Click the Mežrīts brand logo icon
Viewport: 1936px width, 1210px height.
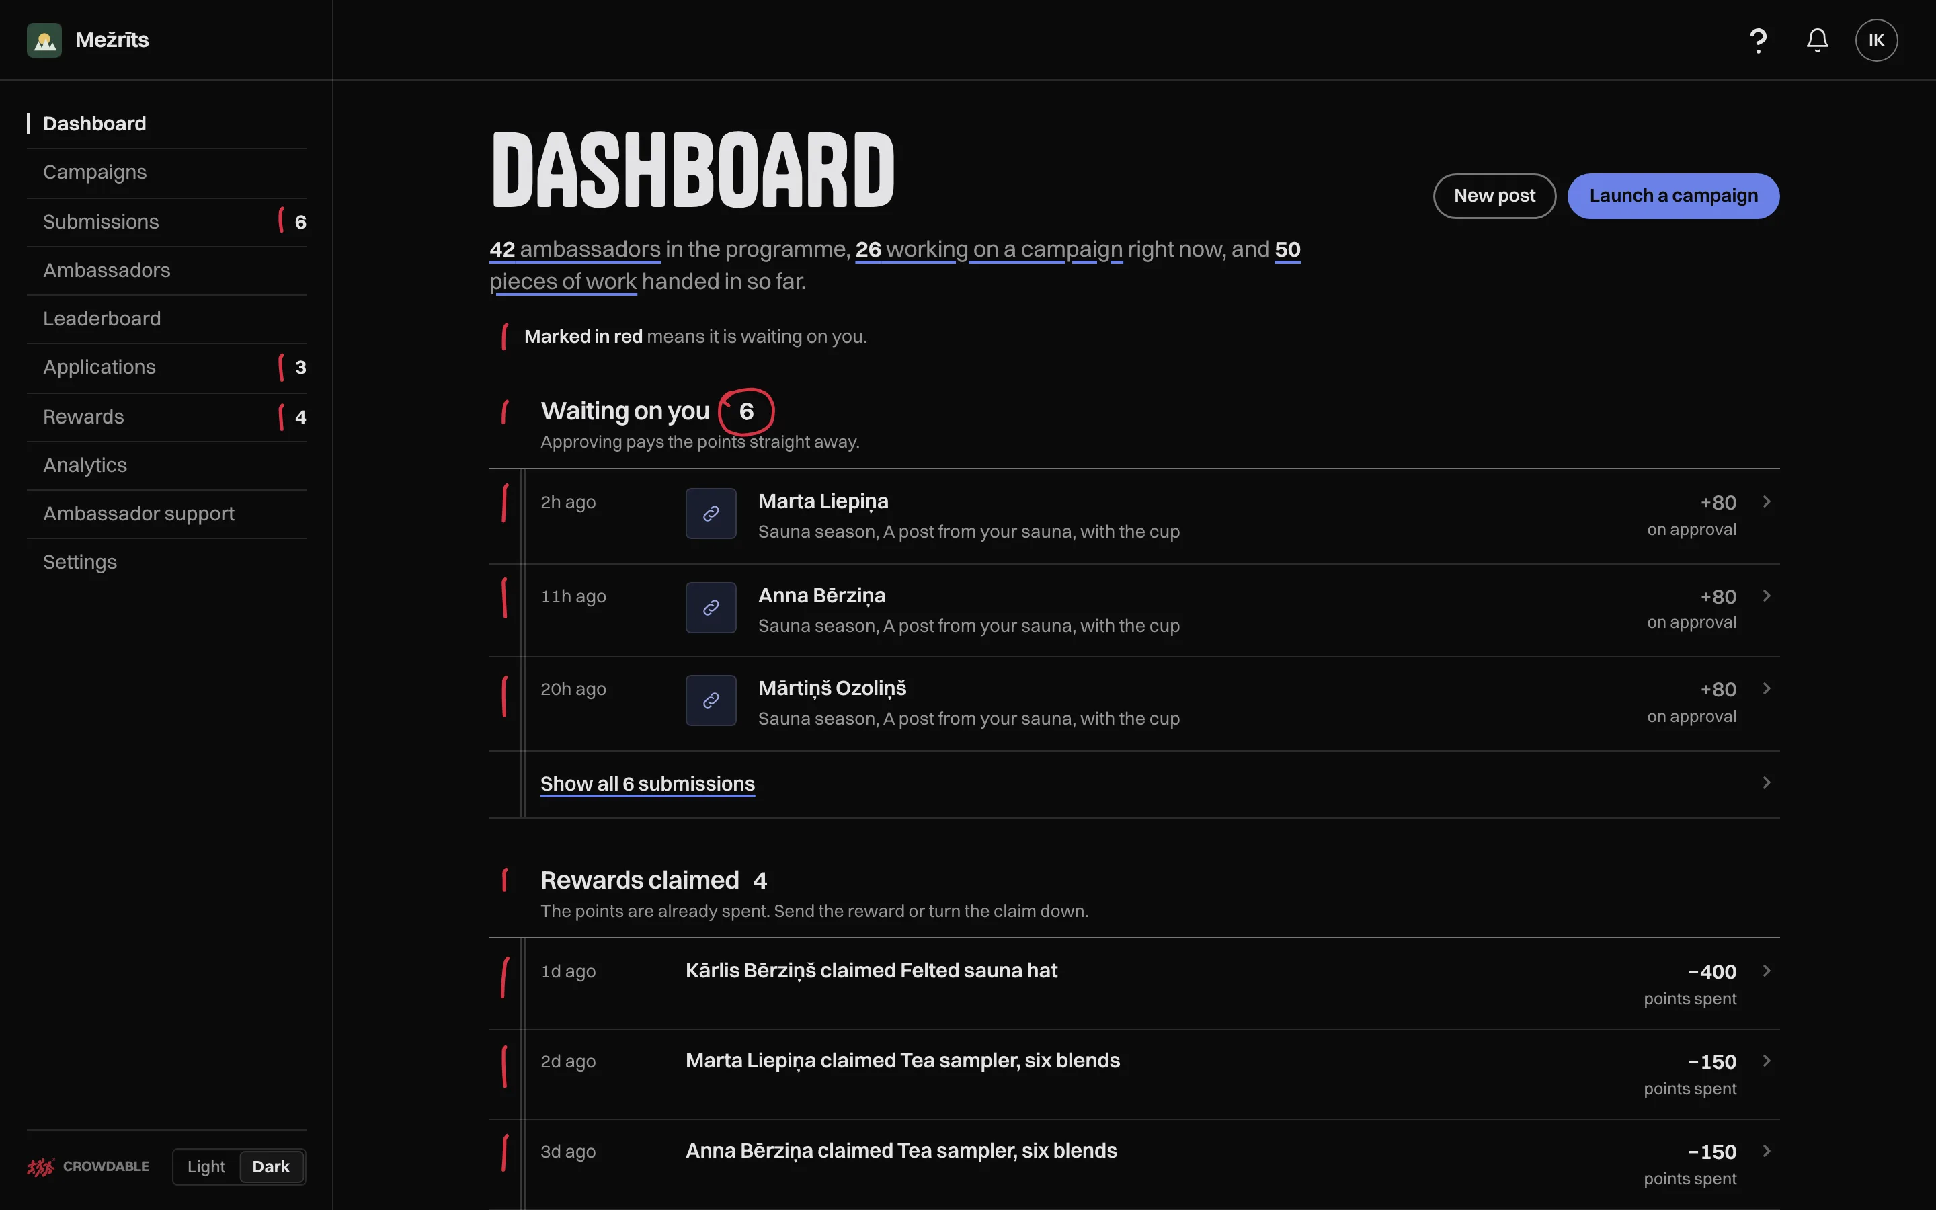pyautogui.click(x=44, y=40)
